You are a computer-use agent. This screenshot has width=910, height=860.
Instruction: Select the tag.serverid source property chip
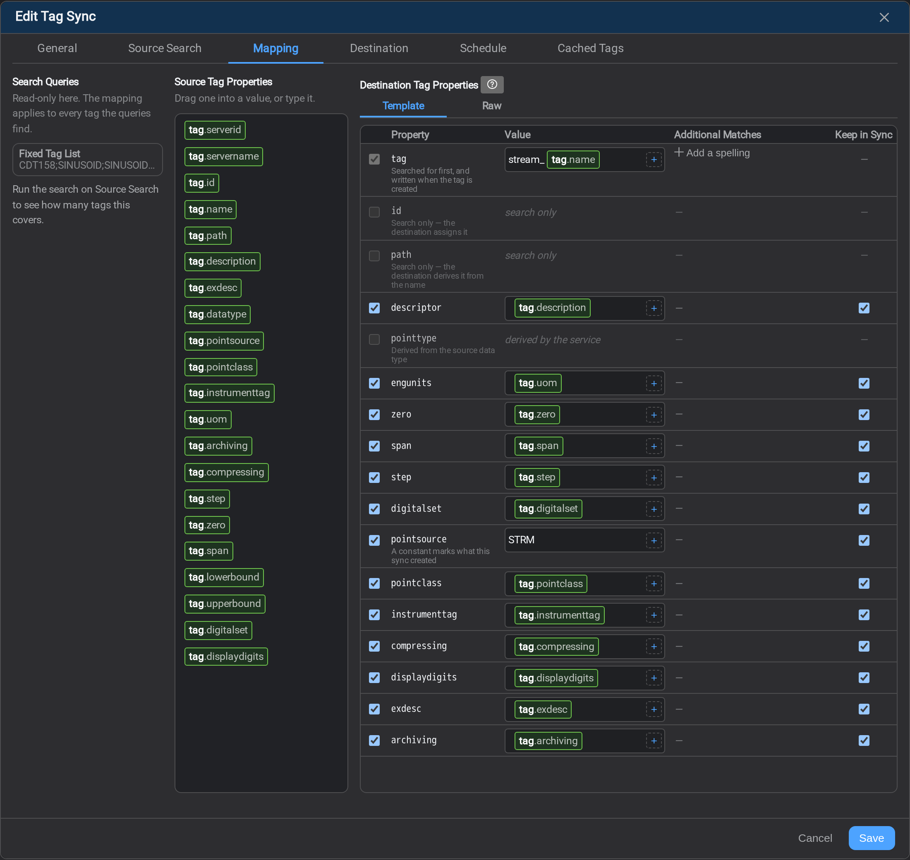[215, 130]
